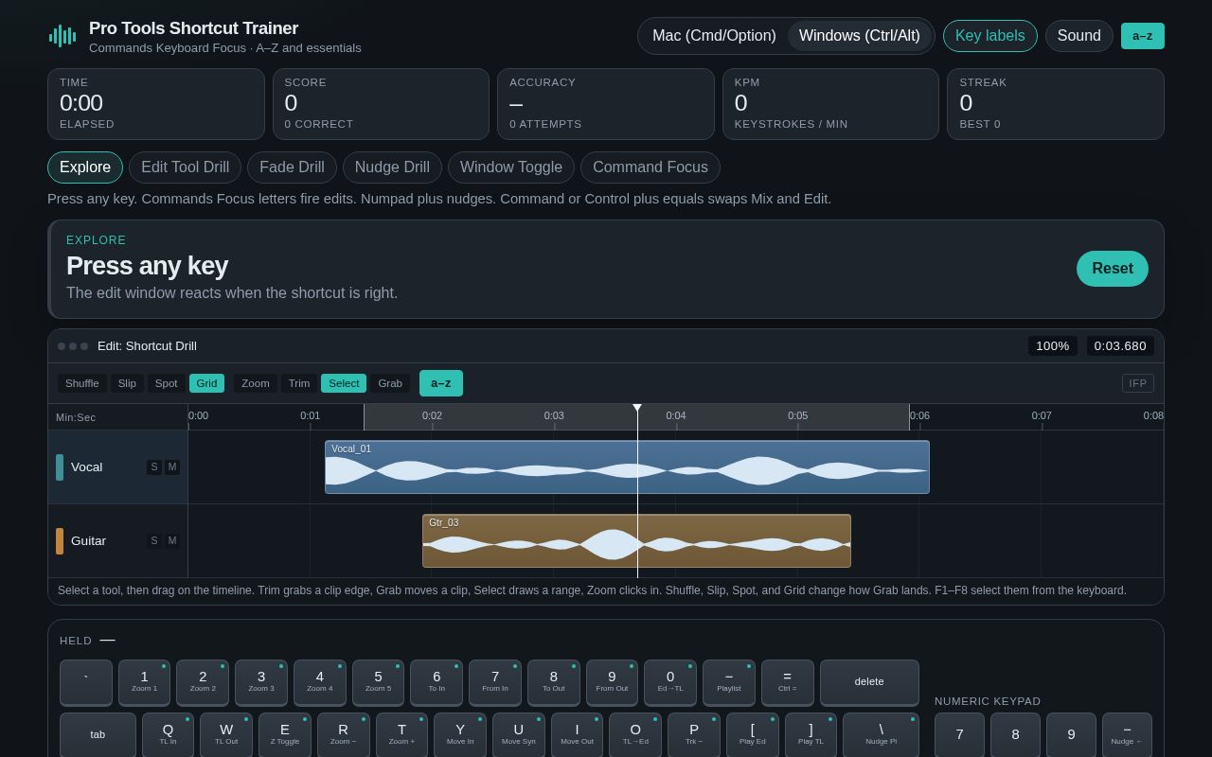Screen dimensions: 1212x757
Task: Select the Trim tool
Action: point(299,383)
